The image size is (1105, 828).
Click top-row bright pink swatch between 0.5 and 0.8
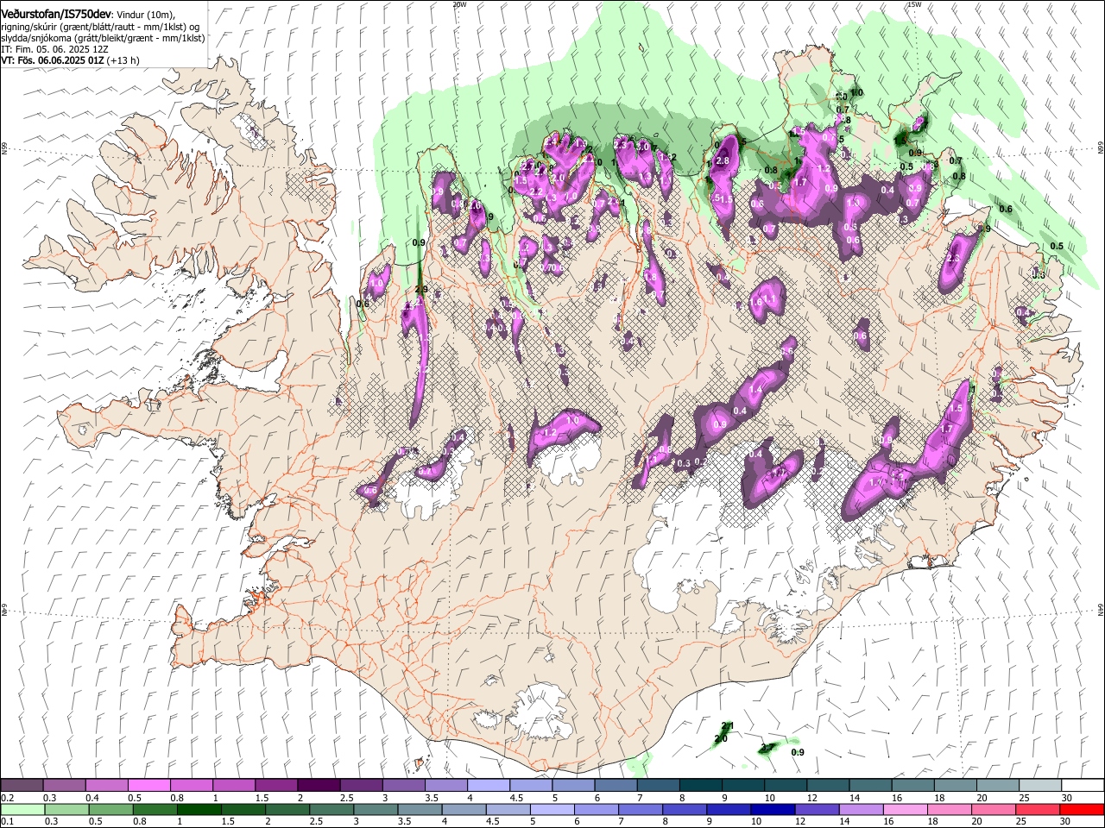point(148,786)
